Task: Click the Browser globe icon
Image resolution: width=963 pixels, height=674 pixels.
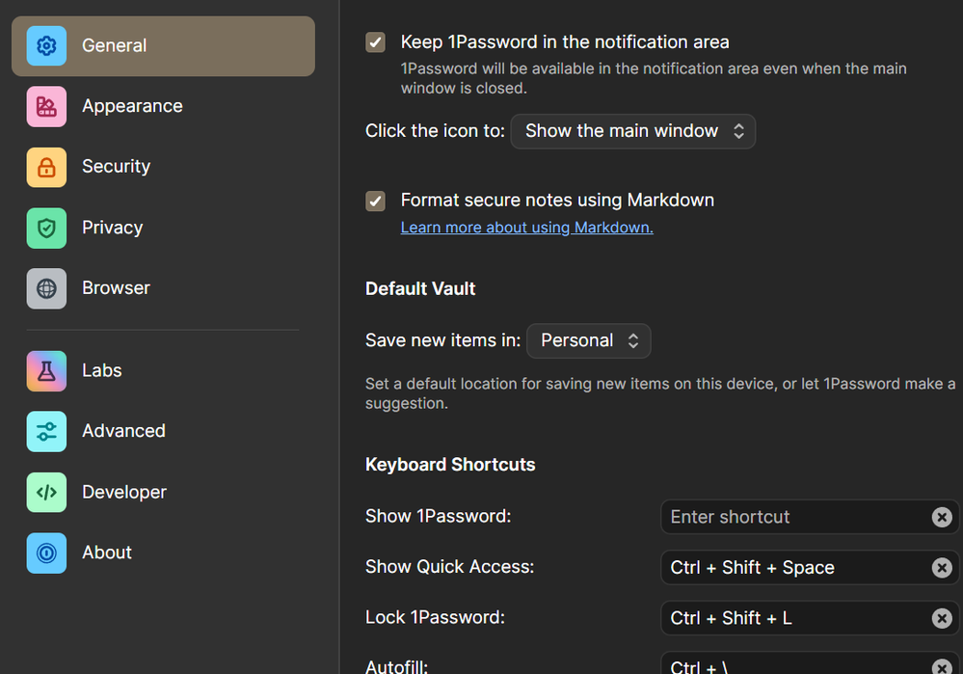Action: (x=46, y=288)
